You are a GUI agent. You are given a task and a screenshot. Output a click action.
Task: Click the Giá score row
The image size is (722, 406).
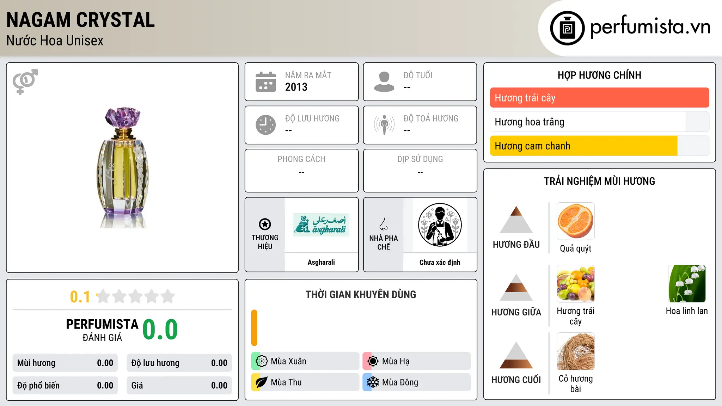point(179,386)
